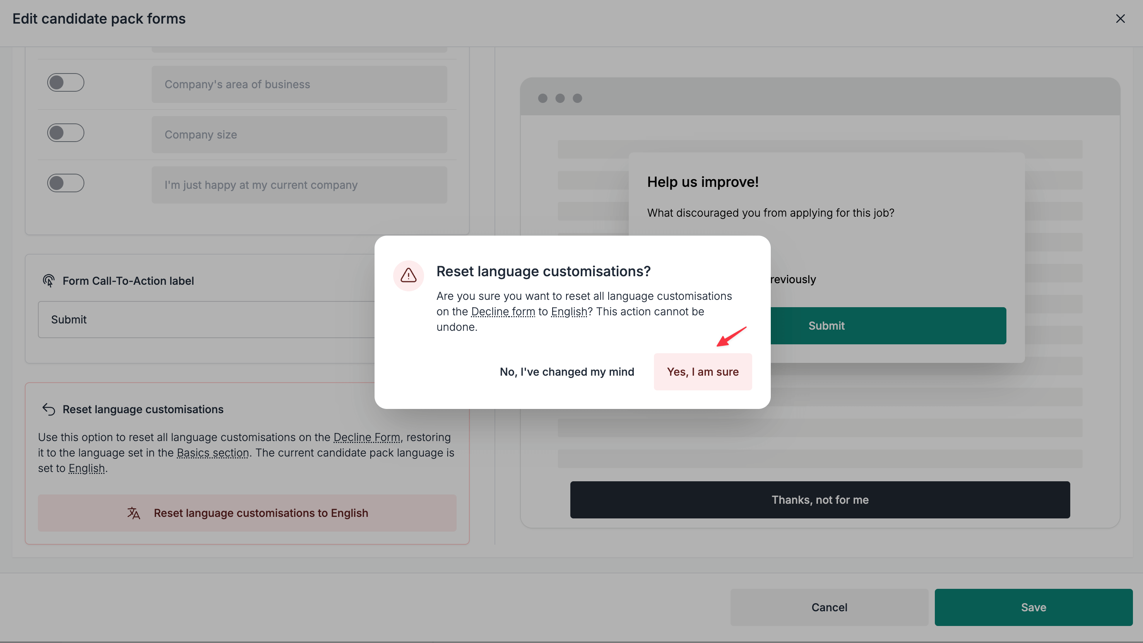Click the Decline Form link in the description
The width and height of the screenshot is (1143, 643).
[x=367, y=437]
